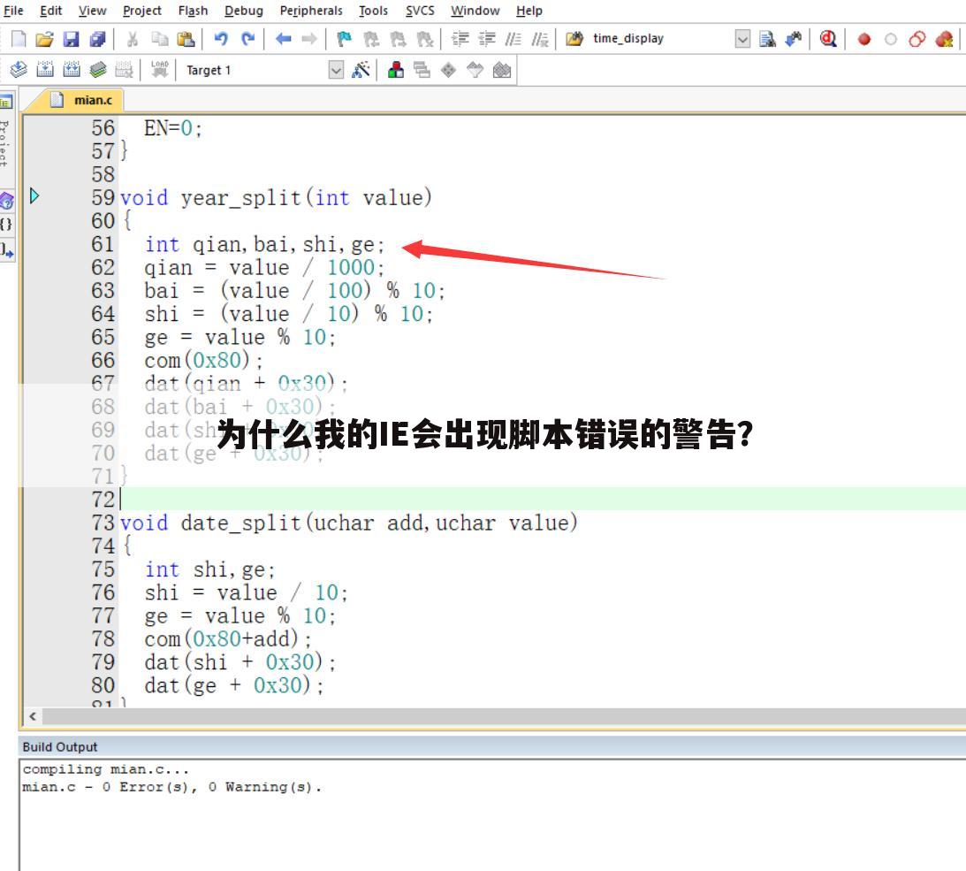Click the Batch Build icon

[x=98, y=70]
